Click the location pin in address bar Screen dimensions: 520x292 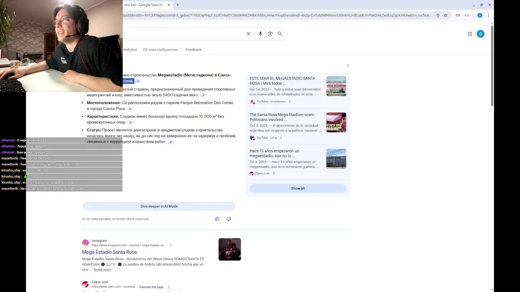click(x=438, y=15)
